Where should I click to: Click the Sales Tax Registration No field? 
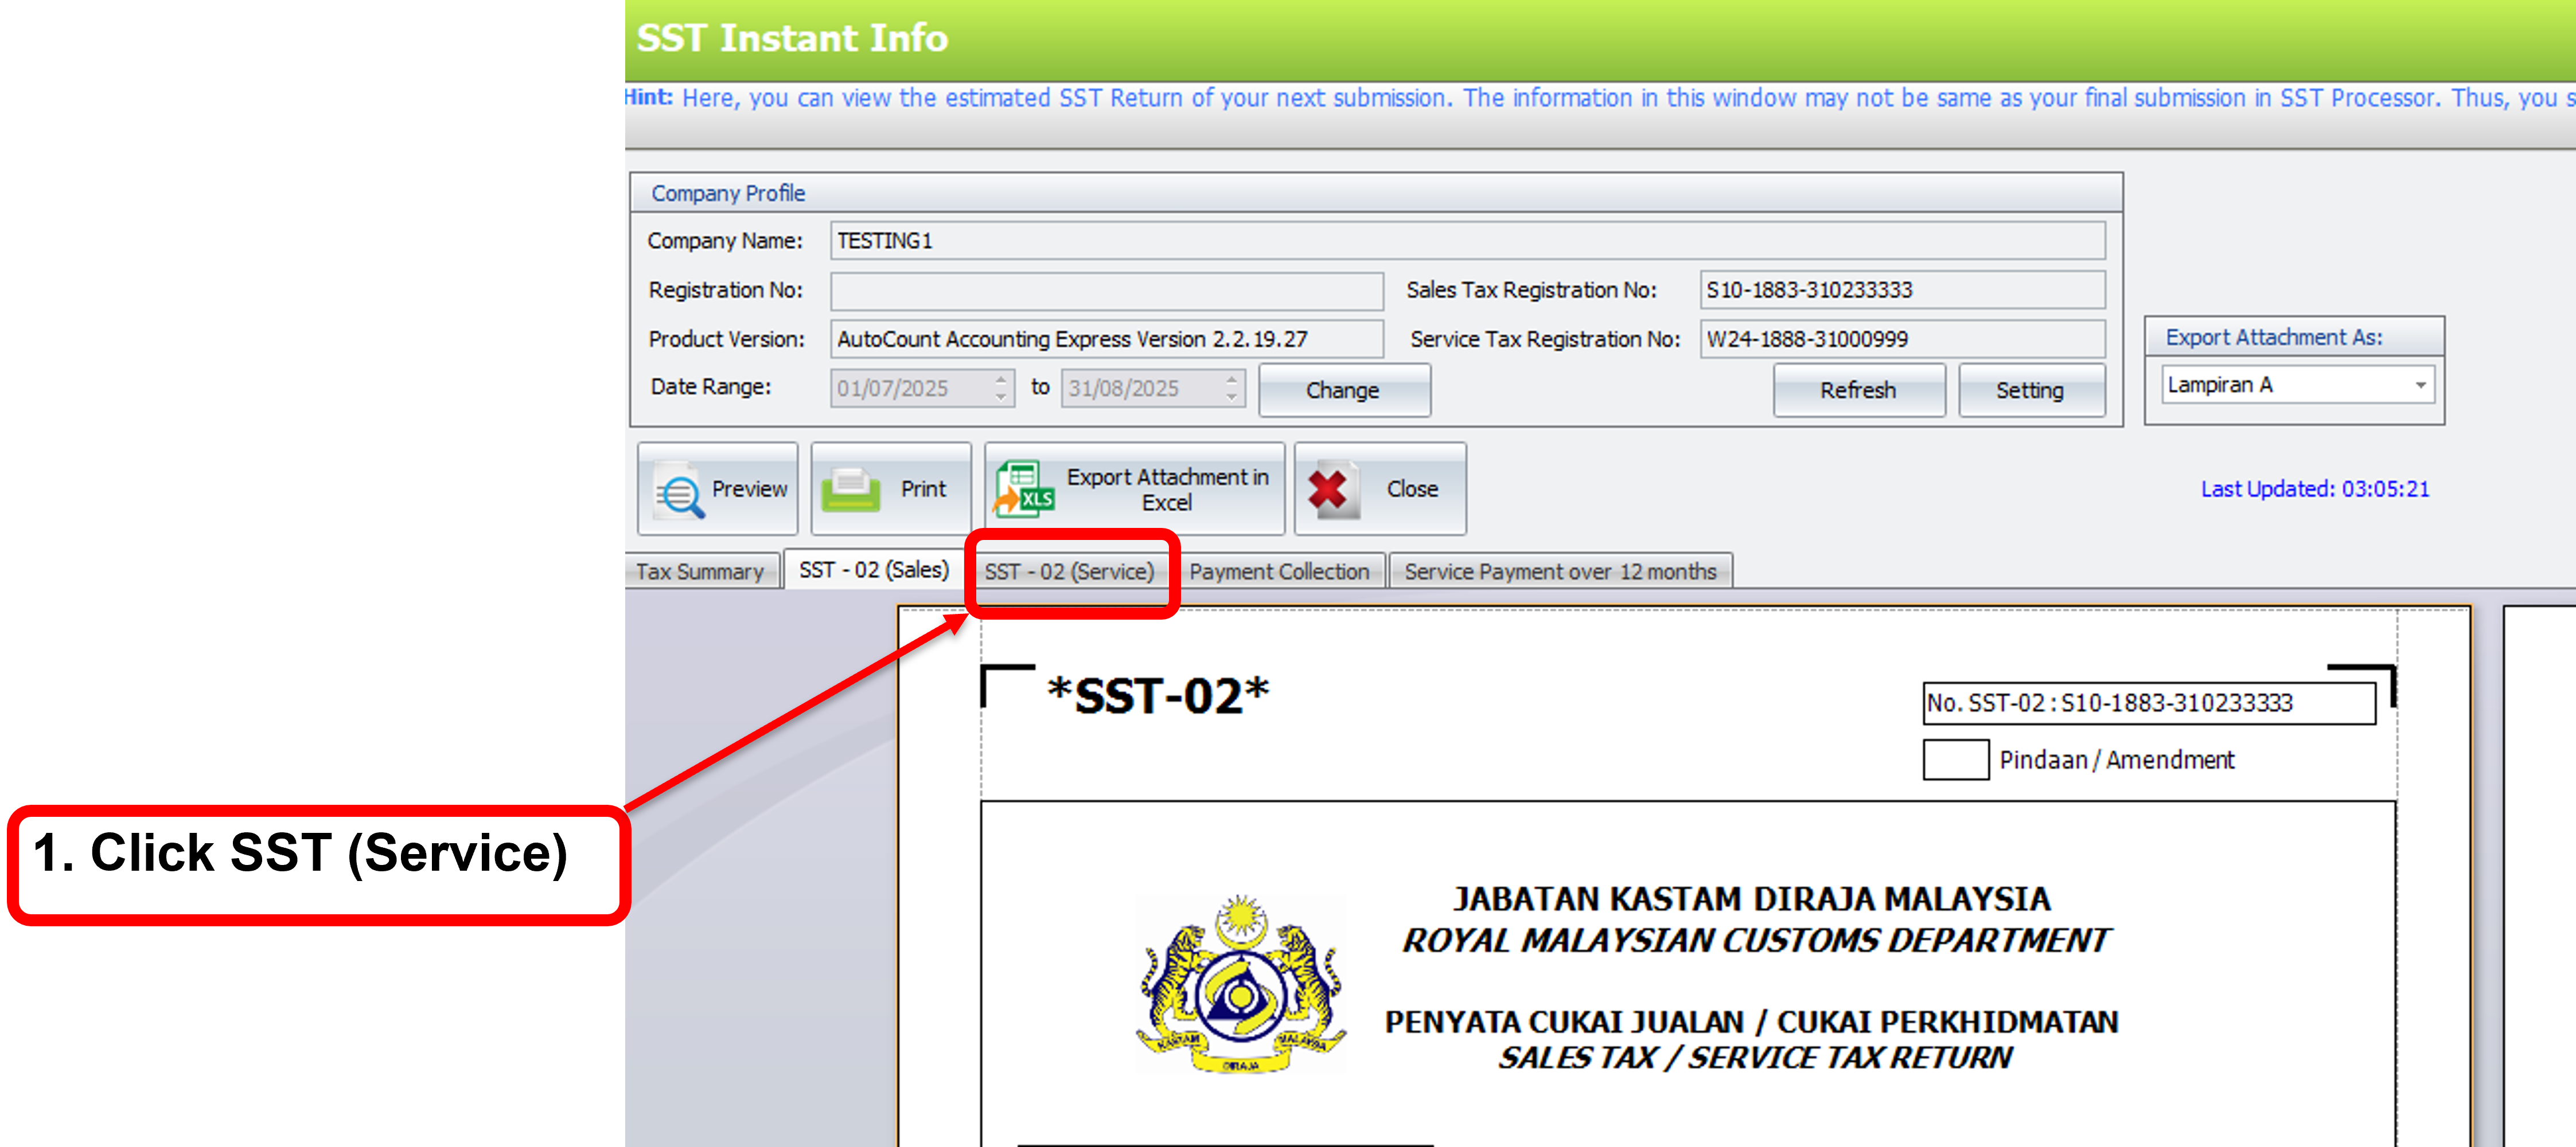(1901, 291)
